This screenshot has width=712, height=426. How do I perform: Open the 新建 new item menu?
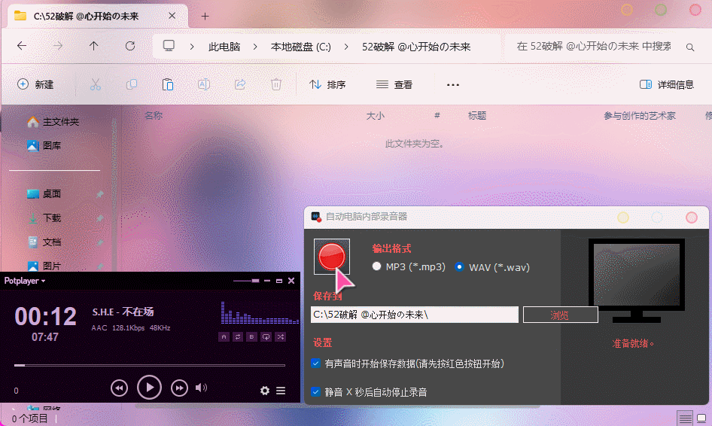click(x=35, y=84)
